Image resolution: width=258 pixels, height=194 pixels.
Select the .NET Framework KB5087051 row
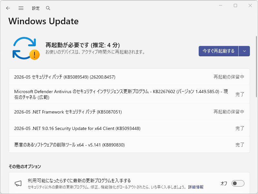(x=129, y=112)
